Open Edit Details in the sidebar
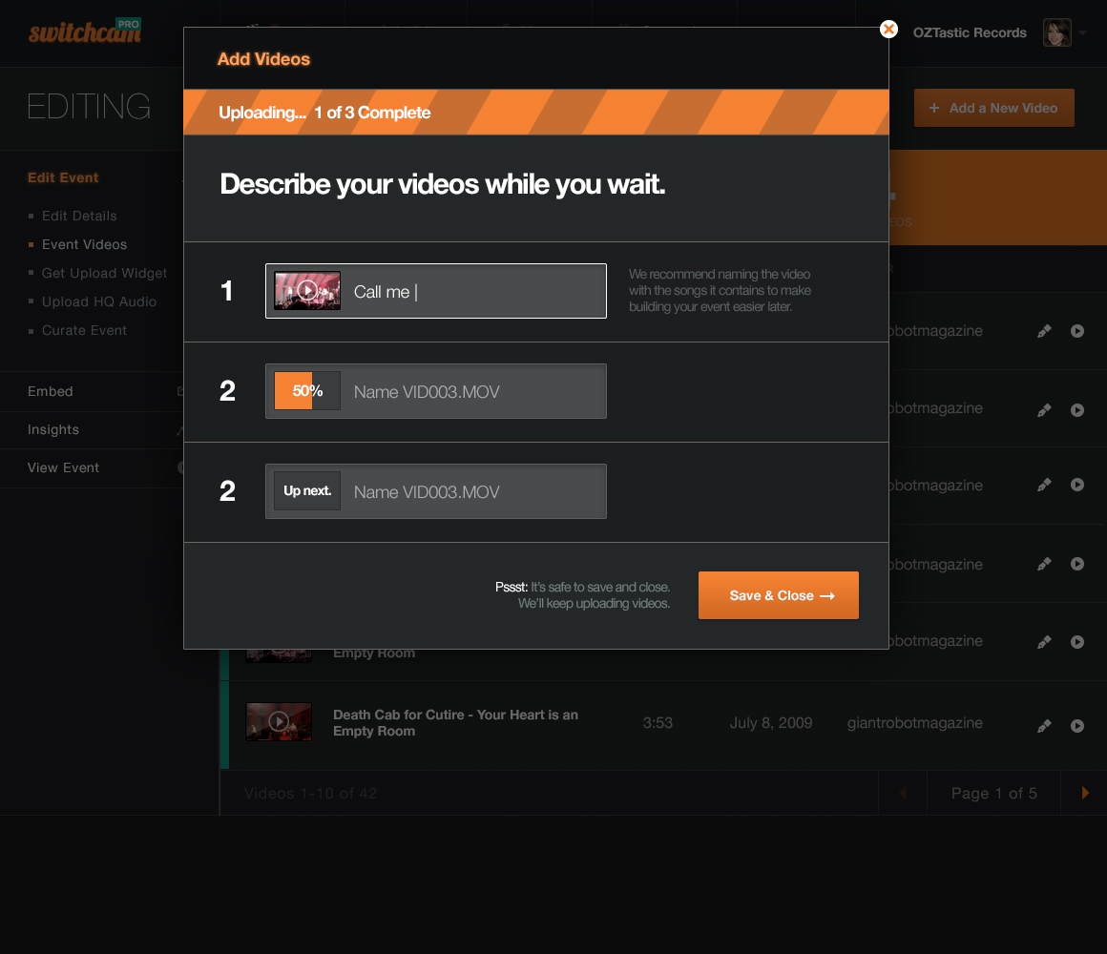 tap(79, 216)
